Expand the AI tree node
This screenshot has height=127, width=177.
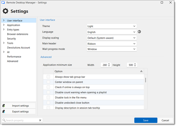(x=4, y=52)
